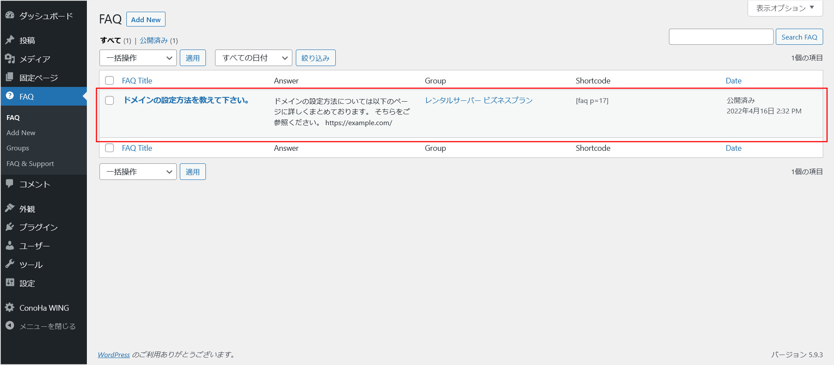The height and width of the screenshot is (365, 834).
Task: Click the Media library icon next to メディア
Action: pyautogui.click(x=10, y=59)
